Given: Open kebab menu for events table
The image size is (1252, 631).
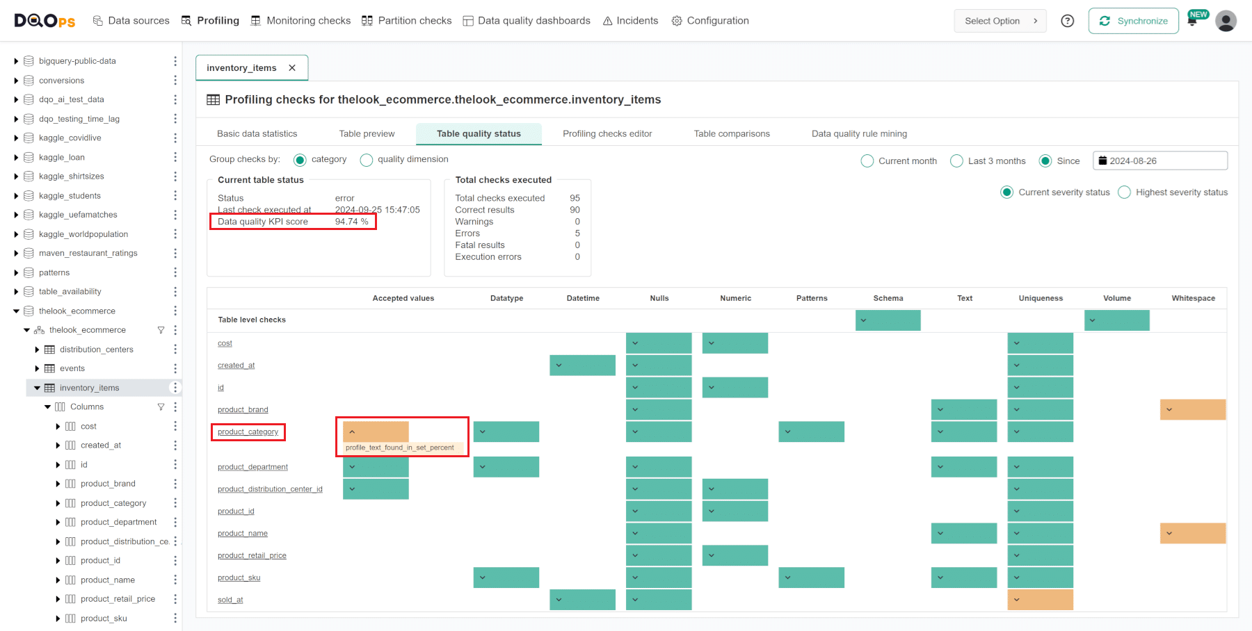Looking at the screenshot, I should click(175, 368).
